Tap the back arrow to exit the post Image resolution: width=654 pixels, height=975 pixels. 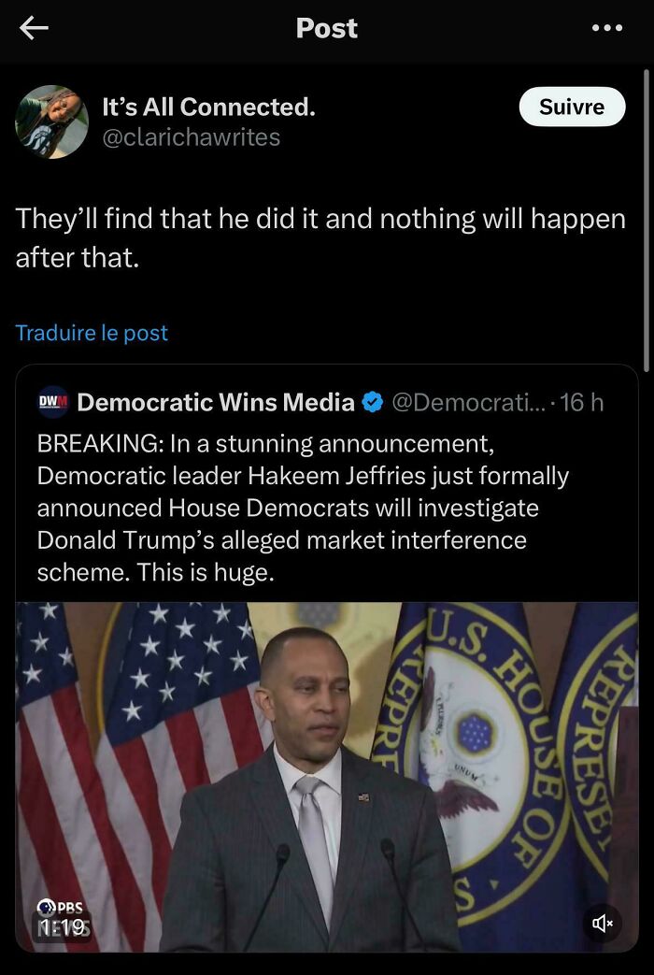point(33,28)
